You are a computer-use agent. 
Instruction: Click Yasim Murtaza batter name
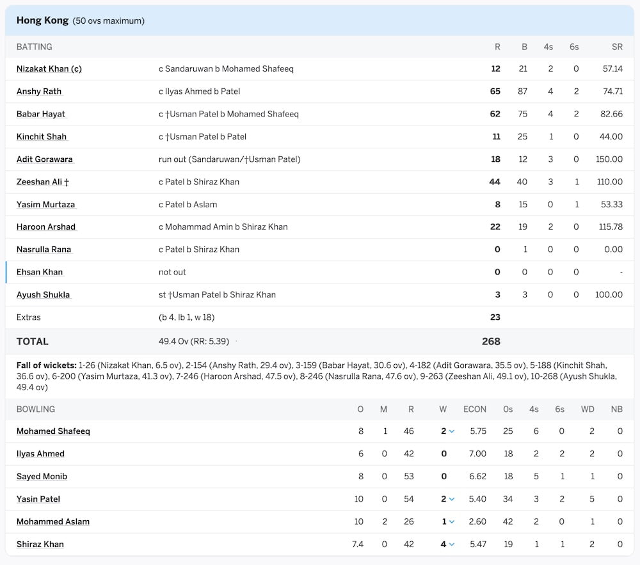click(x=46, y=205)
